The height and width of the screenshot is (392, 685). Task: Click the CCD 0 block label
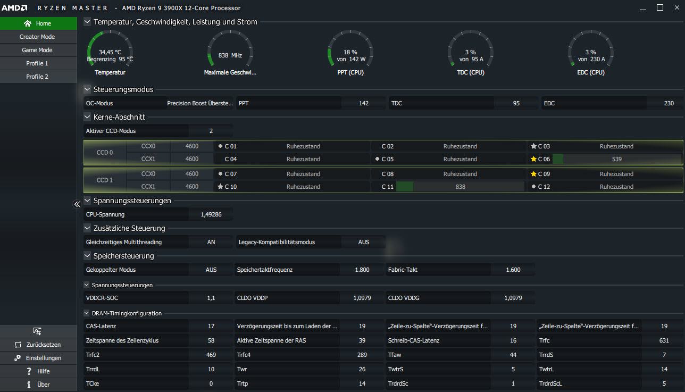point(105,153)
